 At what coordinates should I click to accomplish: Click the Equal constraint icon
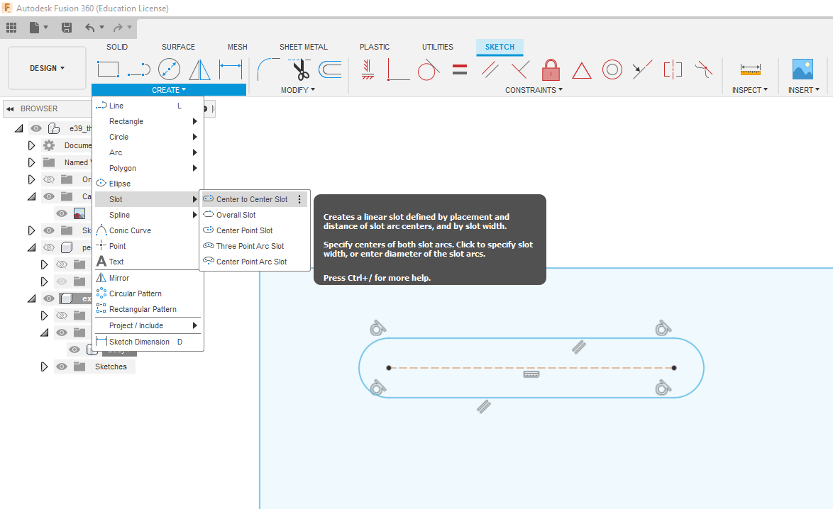tap(460, 69)
